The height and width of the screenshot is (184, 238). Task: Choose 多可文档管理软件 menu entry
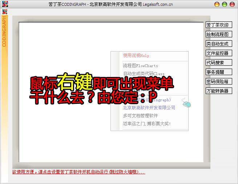pos(140,116)
